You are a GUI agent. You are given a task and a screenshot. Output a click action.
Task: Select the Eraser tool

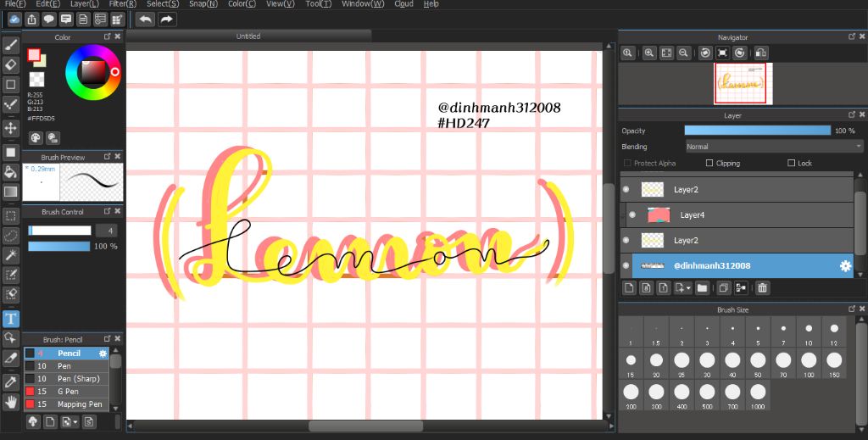coord(10,64)
